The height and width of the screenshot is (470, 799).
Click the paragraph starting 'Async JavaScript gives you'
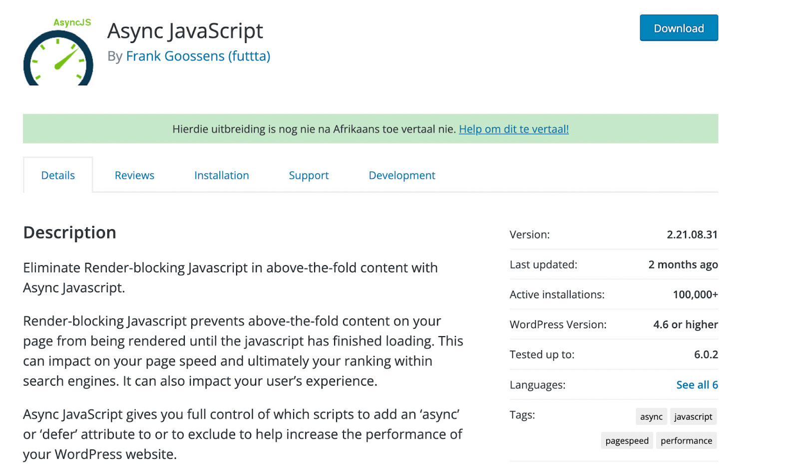point(243,434)
